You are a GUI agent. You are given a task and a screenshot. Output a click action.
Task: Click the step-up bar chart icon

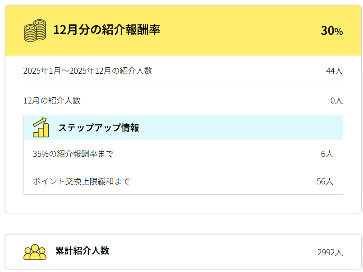41,127
